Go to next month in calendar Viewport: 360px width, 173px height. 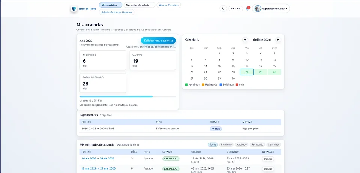[278, 39]
